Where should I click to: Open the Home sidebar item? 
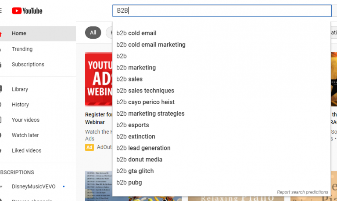(x=38, y=33)
